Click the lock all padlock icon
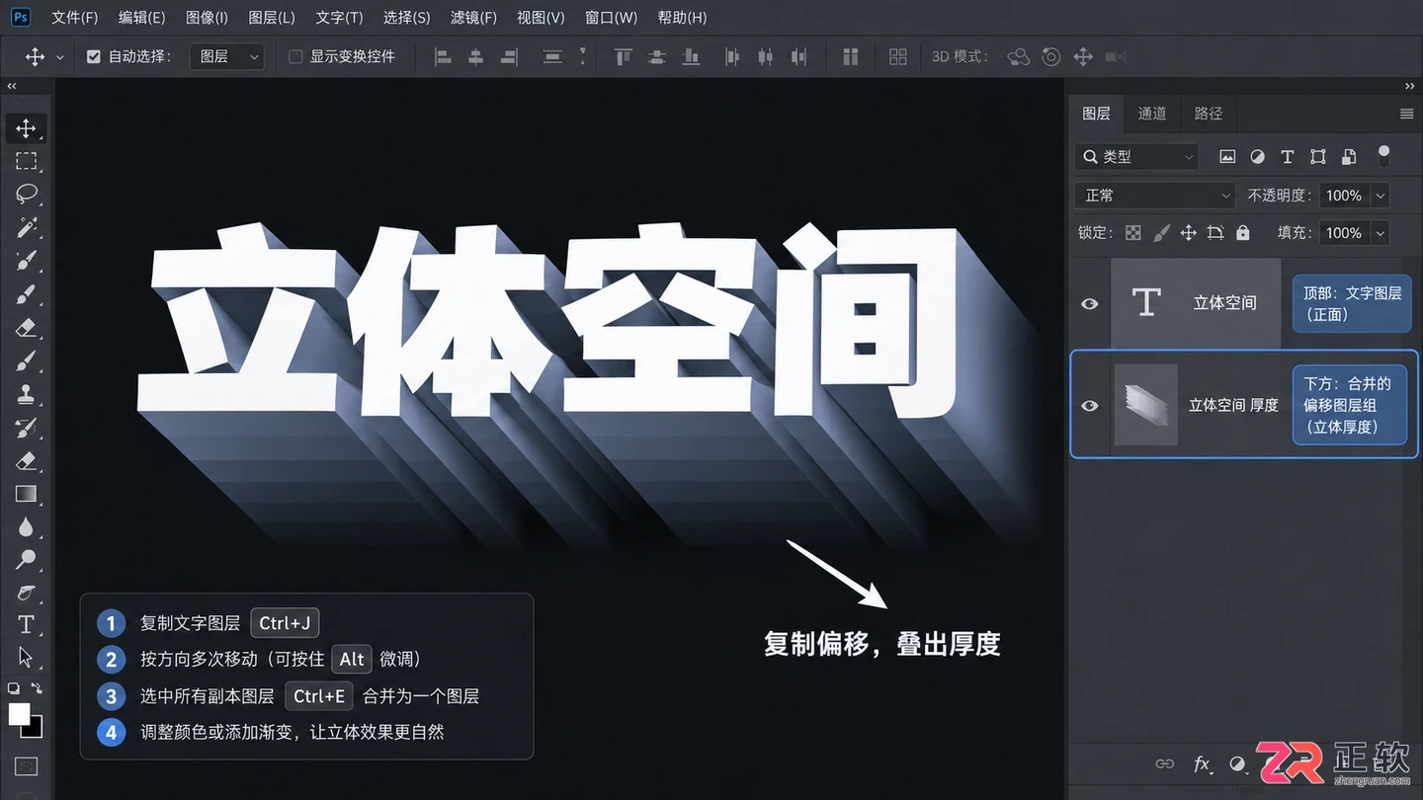The width and height of the screenshot is (1423, 800). pos(1243,233)
